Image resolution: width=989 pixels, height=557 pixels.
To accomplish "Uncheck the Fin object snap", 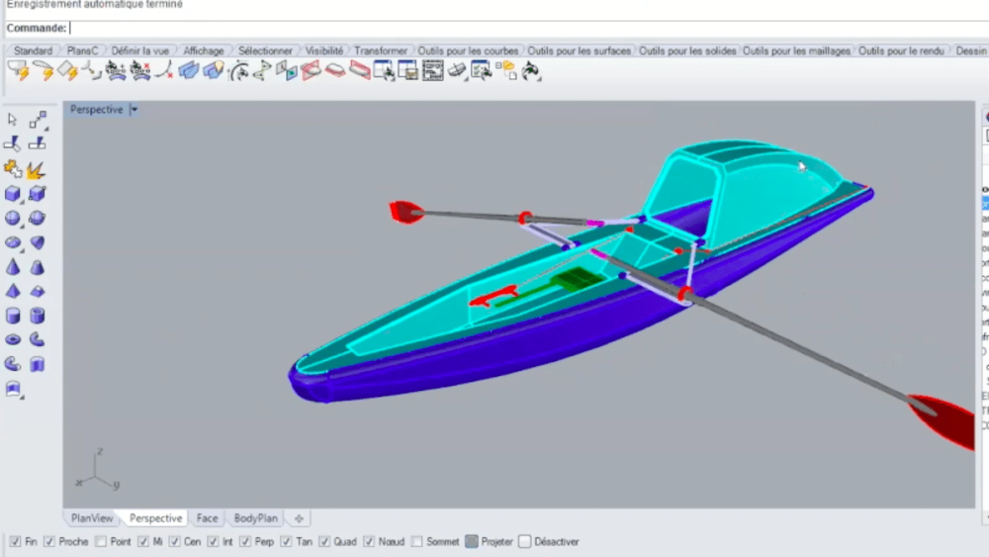I will tap(15, 542).
